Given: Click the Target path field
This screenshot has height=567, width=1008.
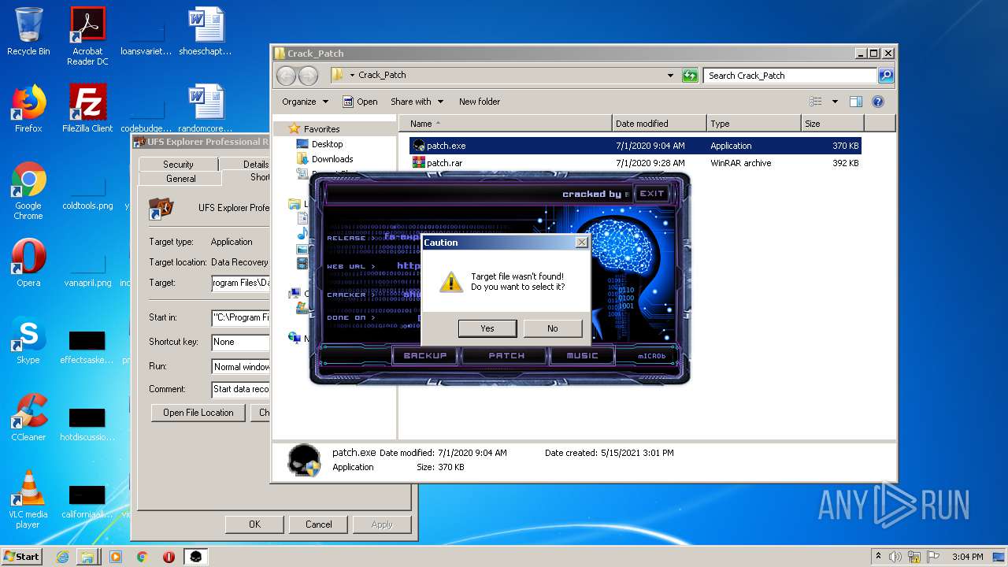Looking at the screenshot, I should pos(240,283).
